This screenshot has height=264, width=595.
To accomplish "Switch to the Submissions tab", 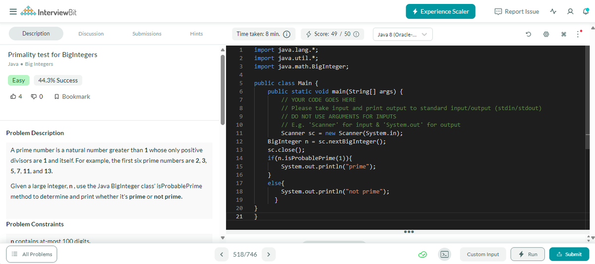I will (147, 34).
